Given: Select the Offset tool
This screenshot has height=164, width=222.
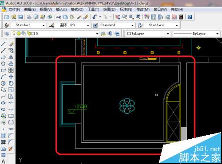Looking at the screenshot, I should pos(11,63).
